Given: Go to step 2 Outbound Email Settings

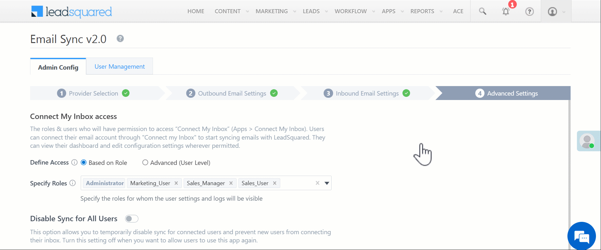Looking at the screenshot, I should pos(232,93).
